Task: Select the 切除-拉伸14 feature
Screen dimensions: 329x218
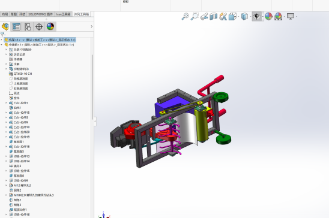Action: (x=22, y=161)
